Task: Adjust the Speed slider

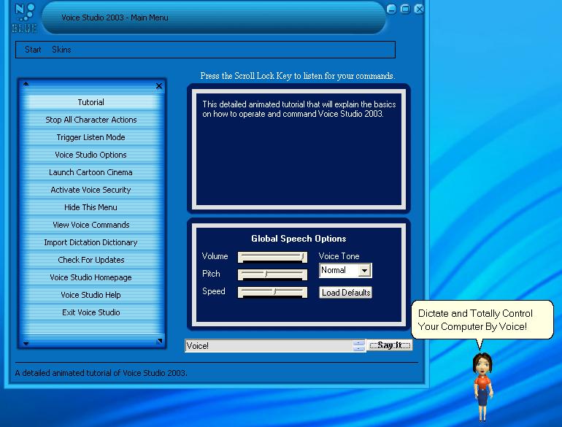Action: 272,292
